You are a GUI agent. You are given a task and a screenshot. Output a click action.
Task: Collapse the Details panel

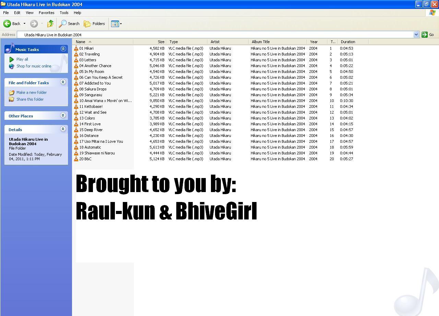coord(63,129)
